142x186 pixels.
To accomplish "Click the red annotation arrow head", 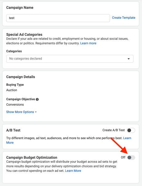I will click(125, 150).
